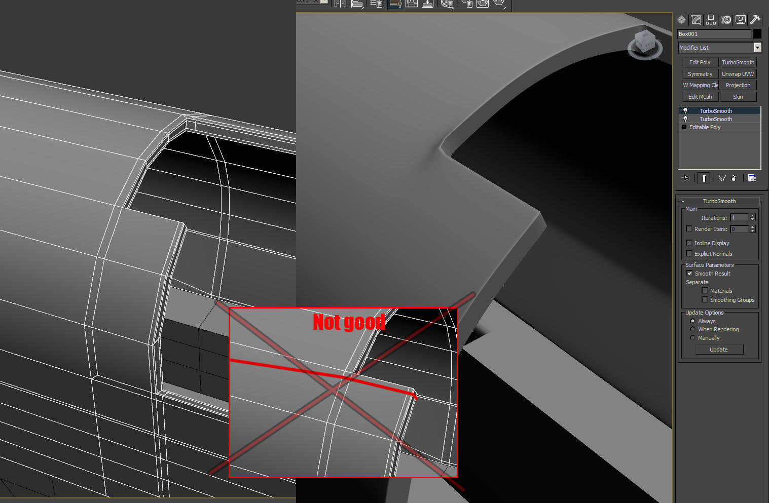Click the Iterations value field

point(740,218)
